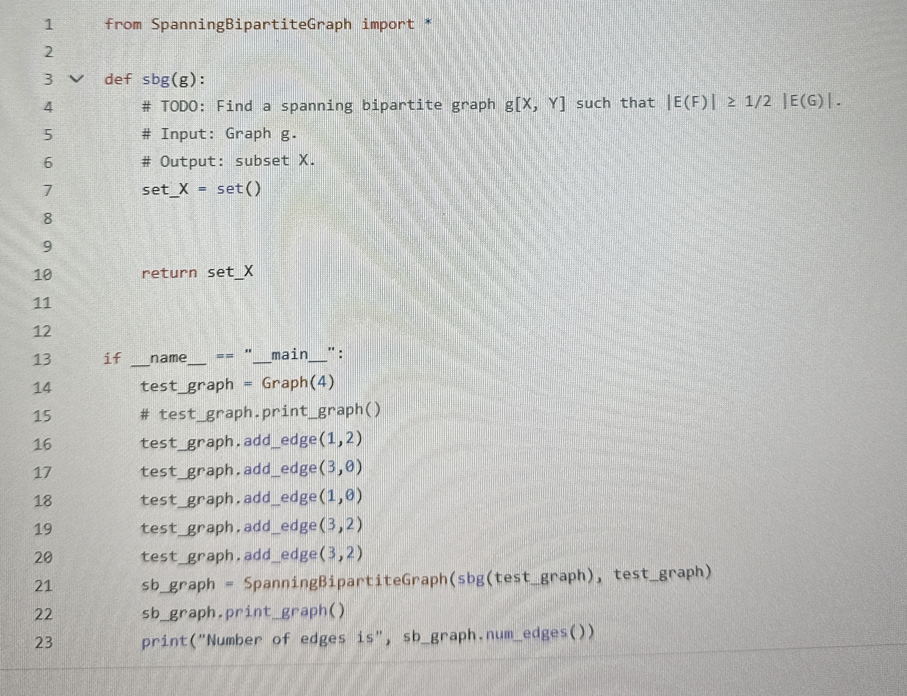Click the set() call on line 7
This screenshot has height=696, width=907.
238,189
